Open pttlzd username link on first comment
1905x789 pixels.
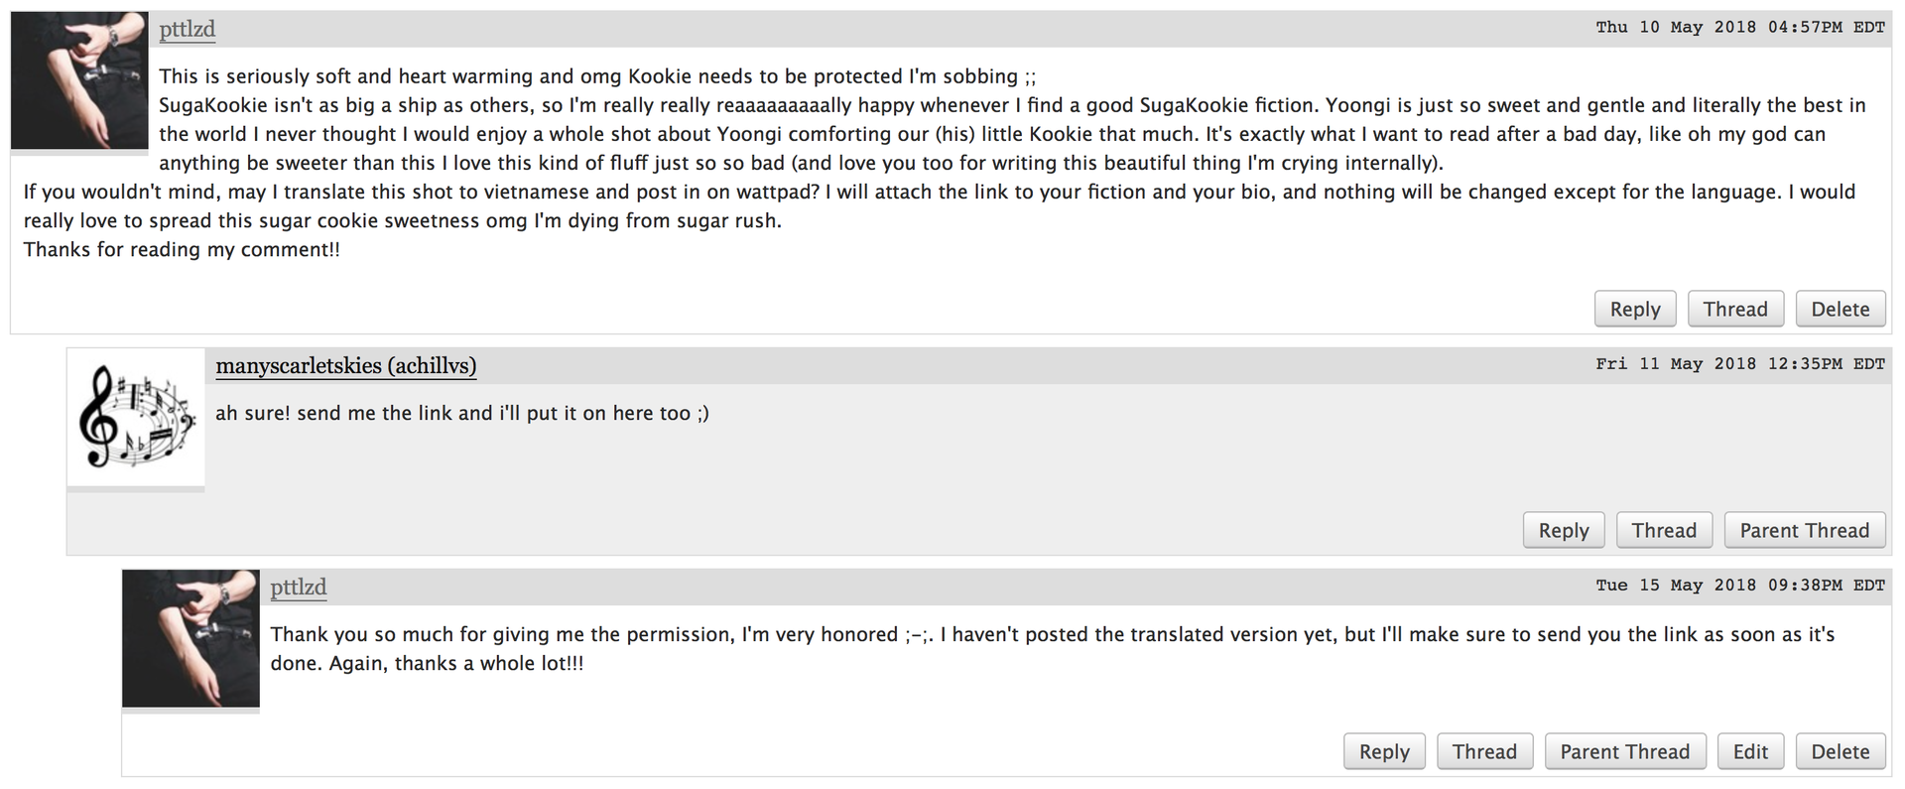point(188,30)
